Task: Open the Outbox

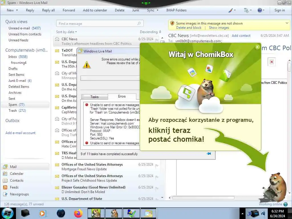Action: pyautogui.click(x=12, y=121)
